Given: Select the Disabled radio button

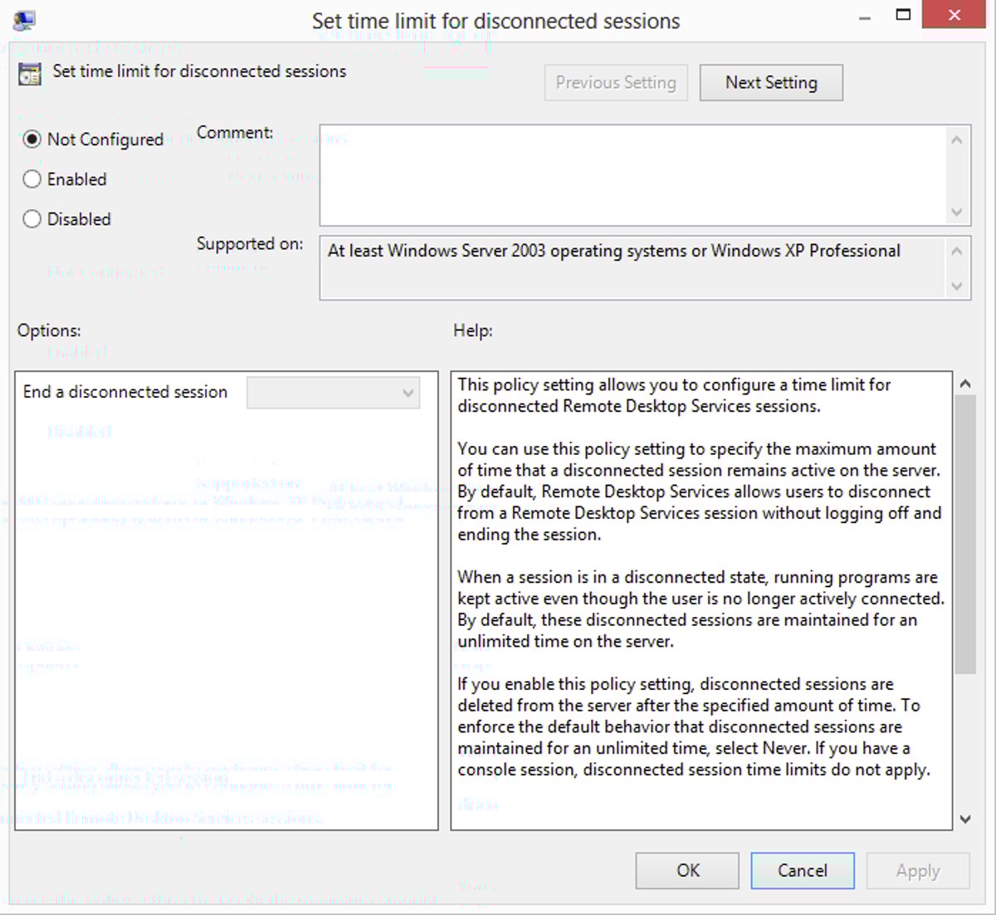Looking at the screenshot, I should tap(32, 218).
